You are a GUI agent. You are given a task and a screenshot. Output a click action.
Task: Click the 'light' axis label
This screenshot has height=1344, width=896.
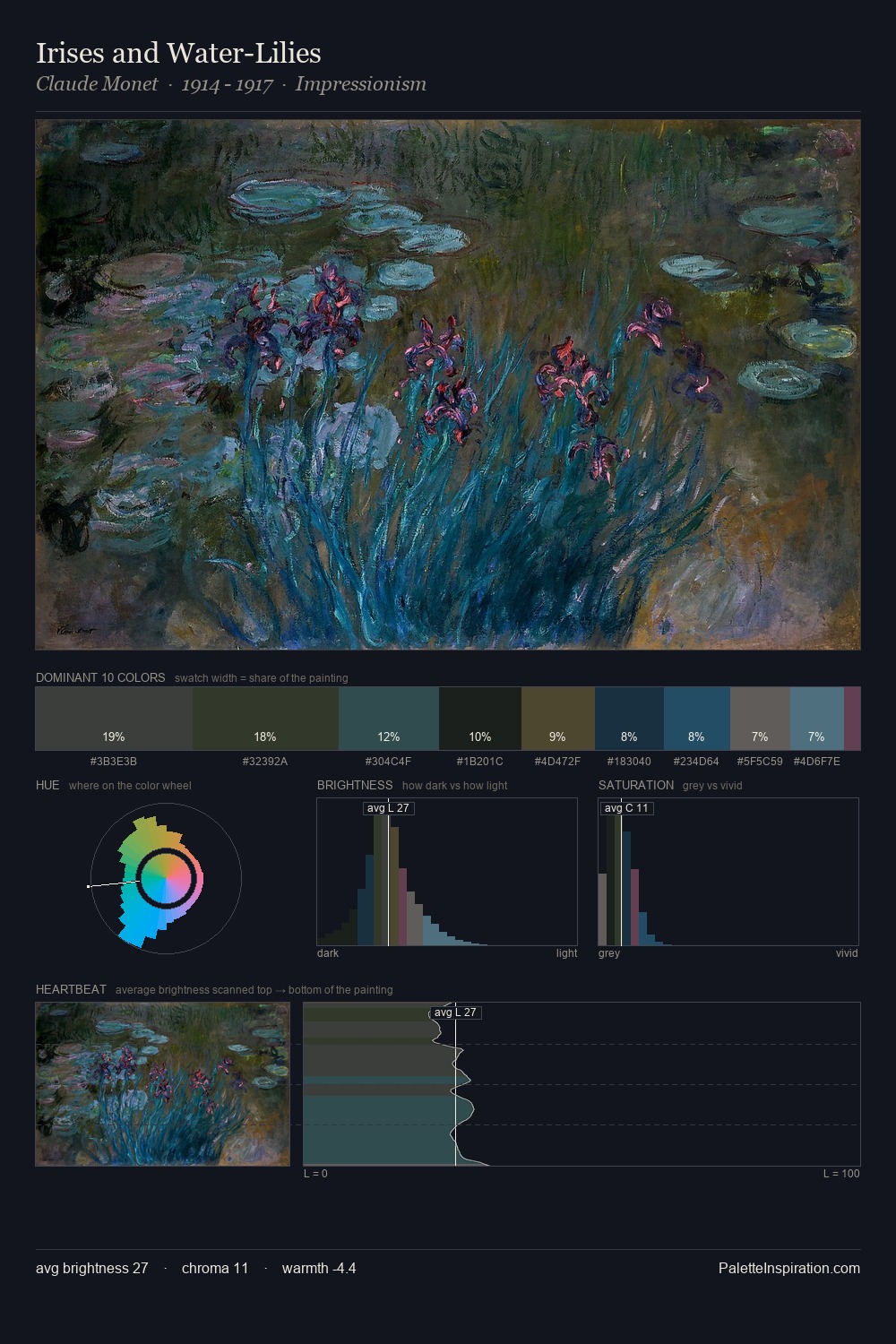[566, 953]
